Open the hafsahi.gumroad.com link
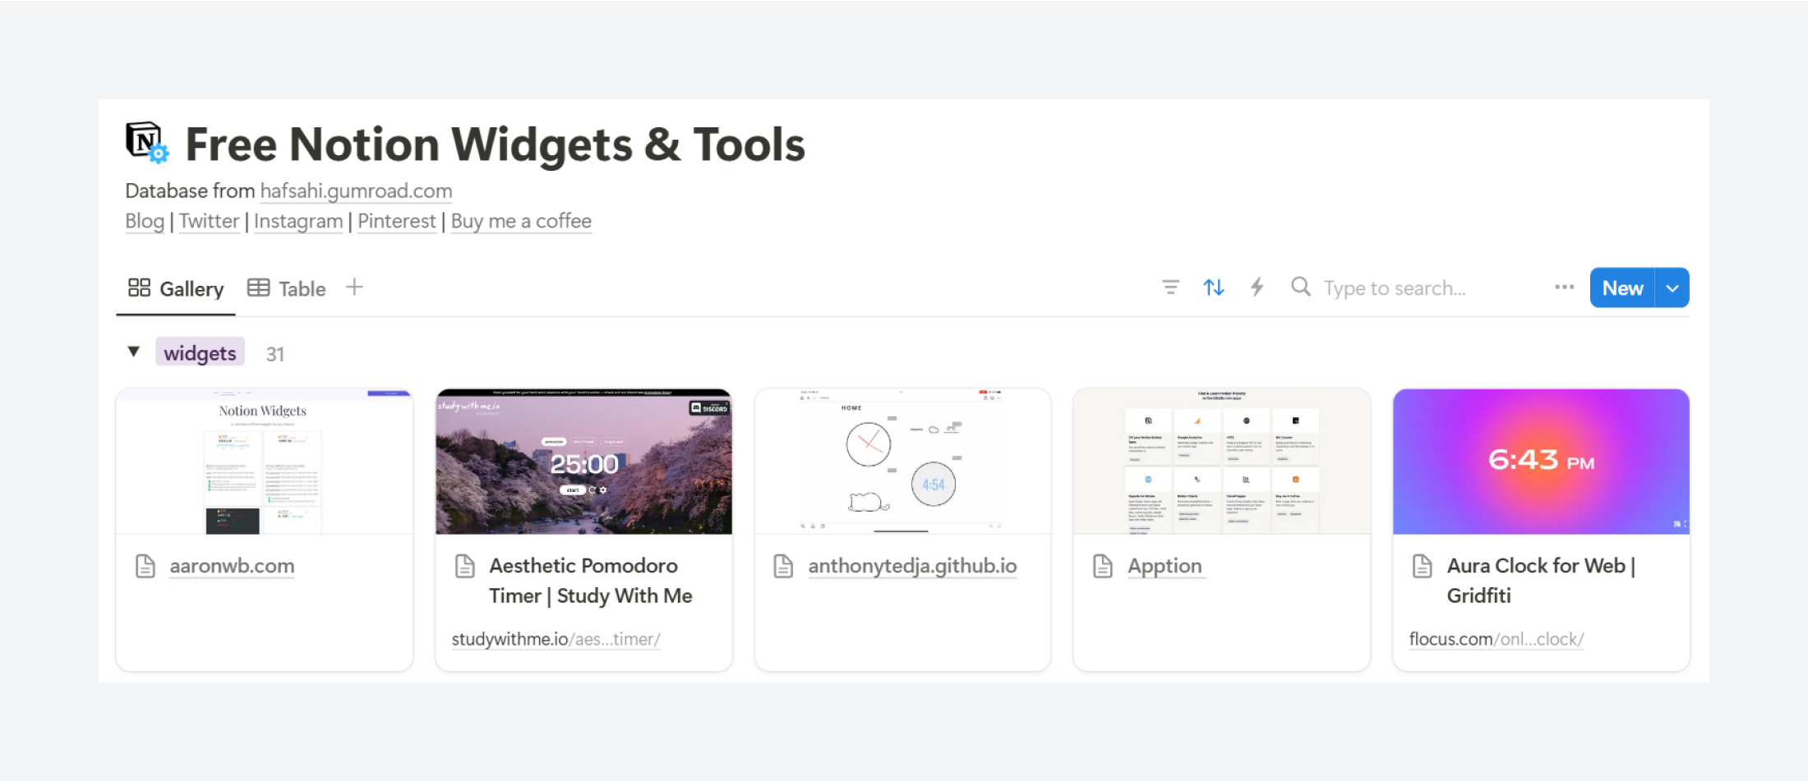 [x=356, y=191]
